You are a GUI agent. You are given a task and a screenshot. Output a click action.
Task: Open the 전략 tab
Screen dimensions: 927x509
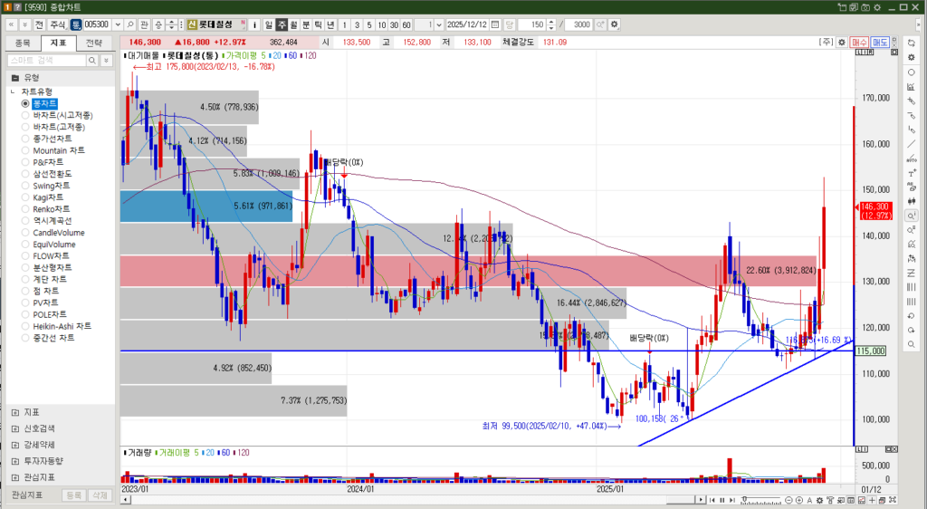93,43
